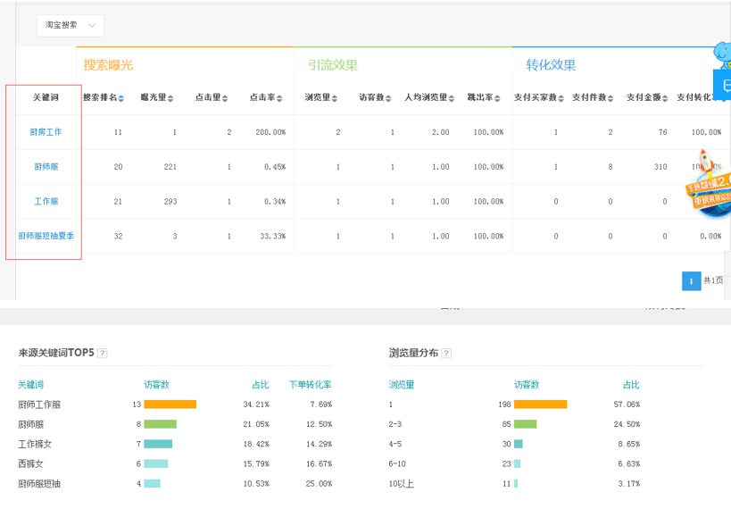This screenshot has width=731, height=509.
Task: Click 下单转化率 column header
Action: coord(311,385)
